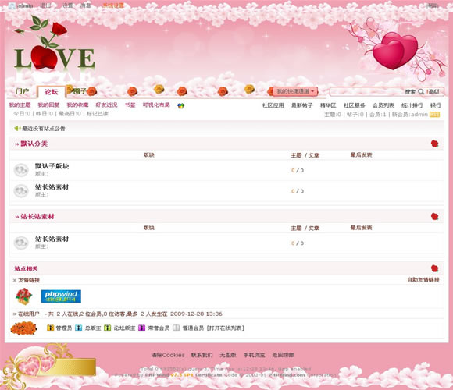The width and height of the screenshot is (453, 390).
Task: Click the 默认子版块 forum status icon
Action: coord(21,170)
